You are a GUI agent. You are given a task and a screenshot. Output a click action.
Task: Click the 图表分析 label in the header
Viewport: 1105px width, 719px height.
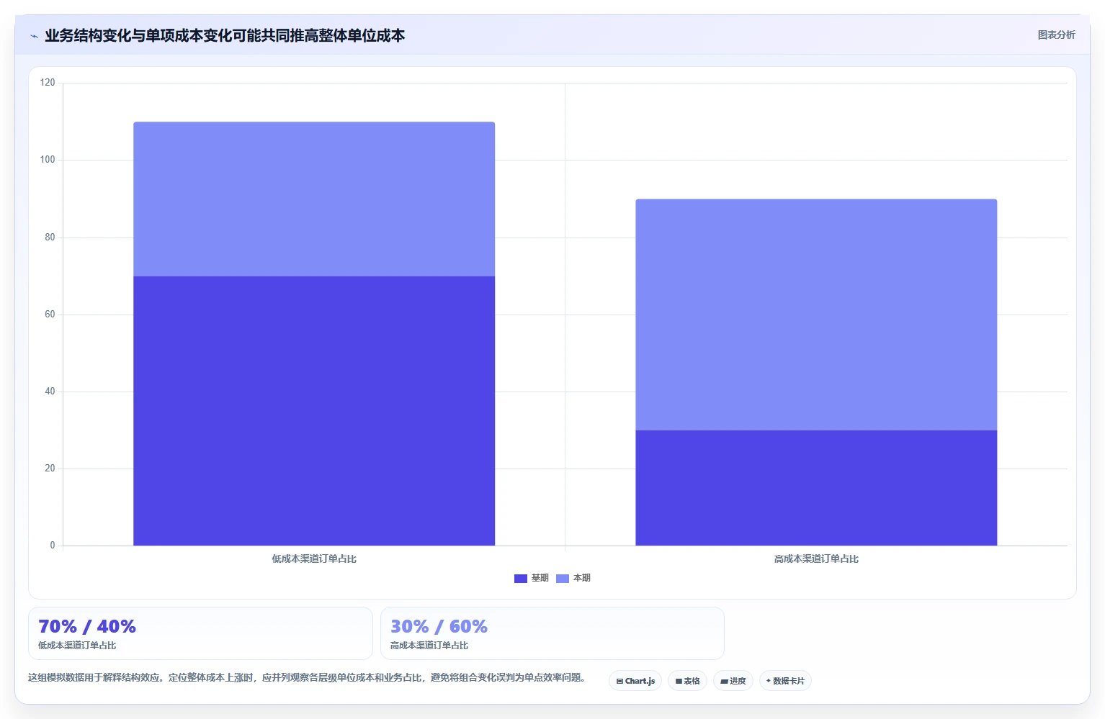[1056, 35]
